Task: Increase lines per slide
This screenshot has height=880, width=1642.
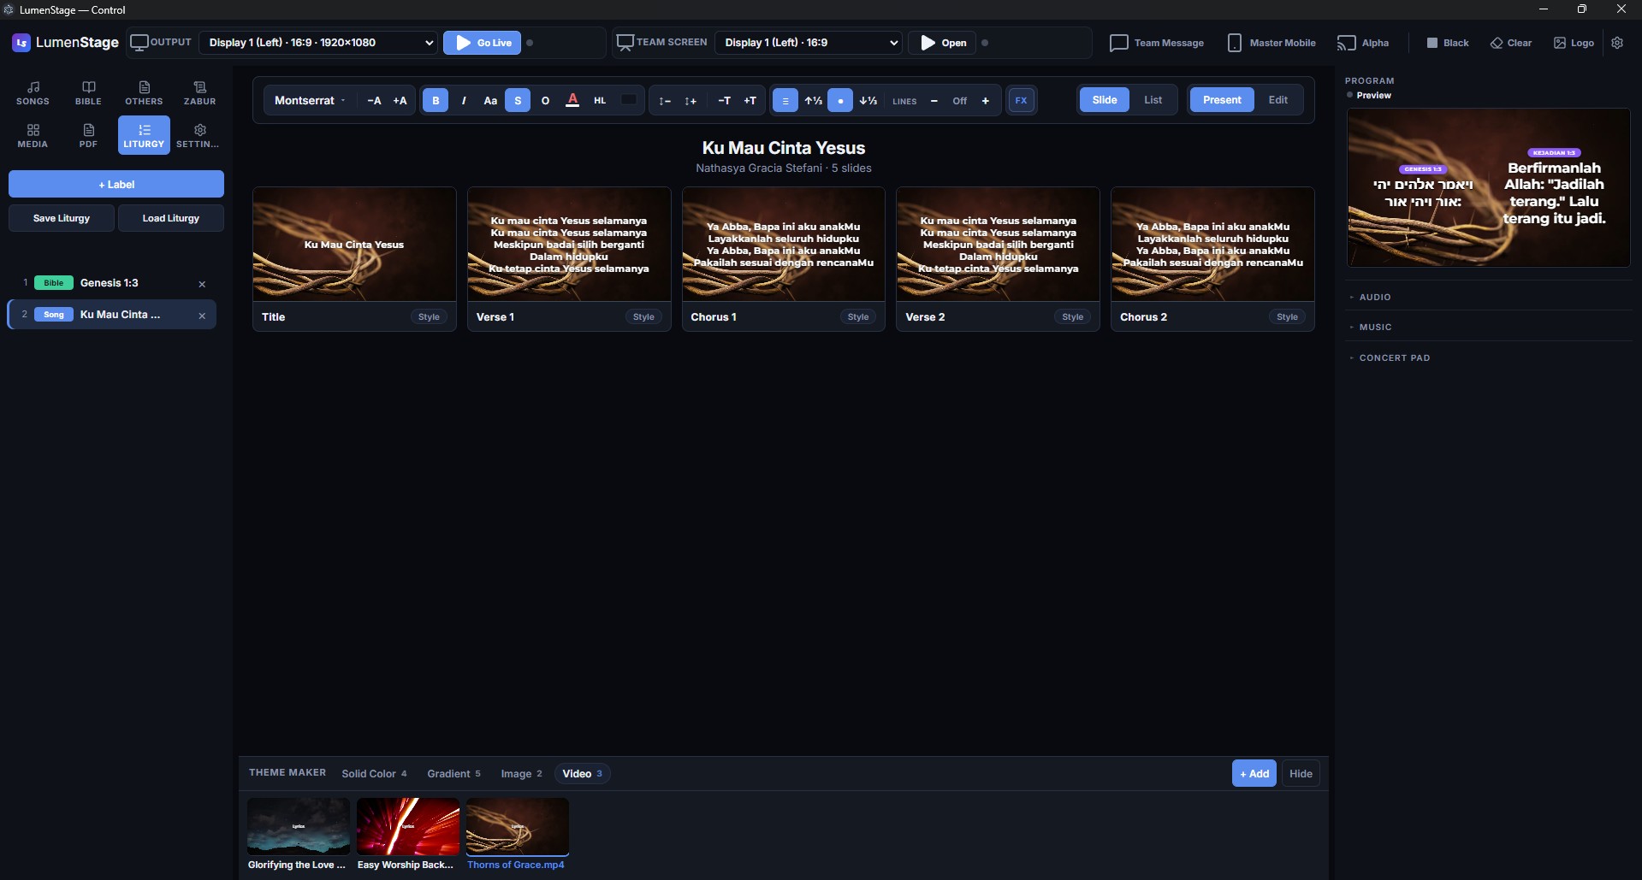Action: (986, 100)
